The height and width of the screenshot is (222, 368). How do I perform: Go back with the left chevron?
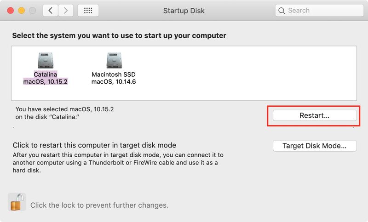pyautogui.click(x=50, y=11)
